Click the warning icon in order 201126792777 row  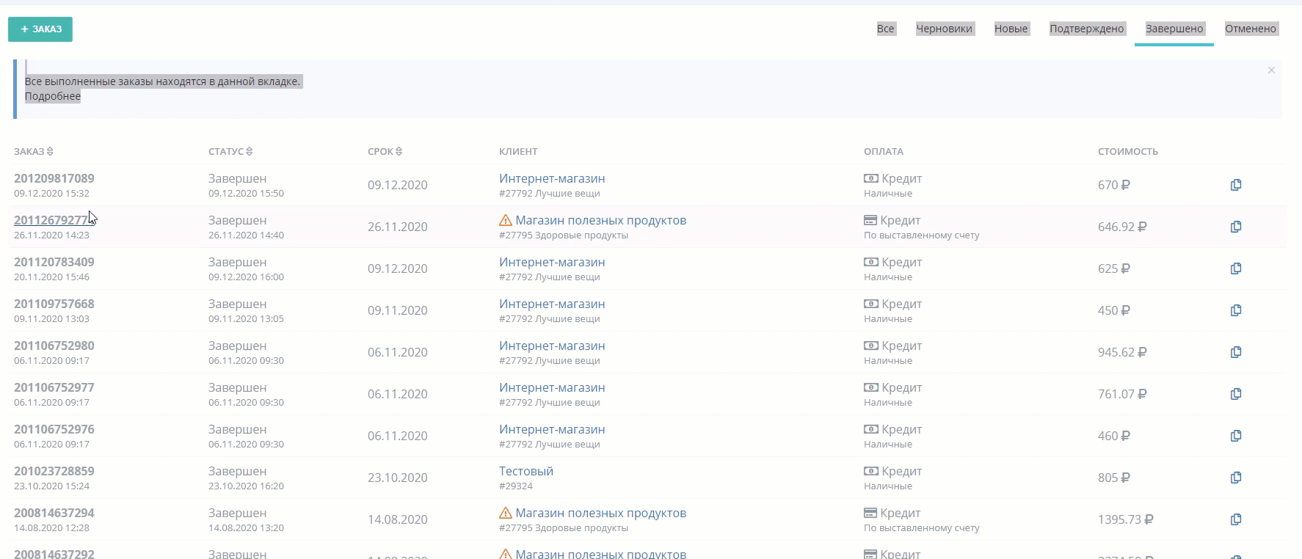[505, 220]
